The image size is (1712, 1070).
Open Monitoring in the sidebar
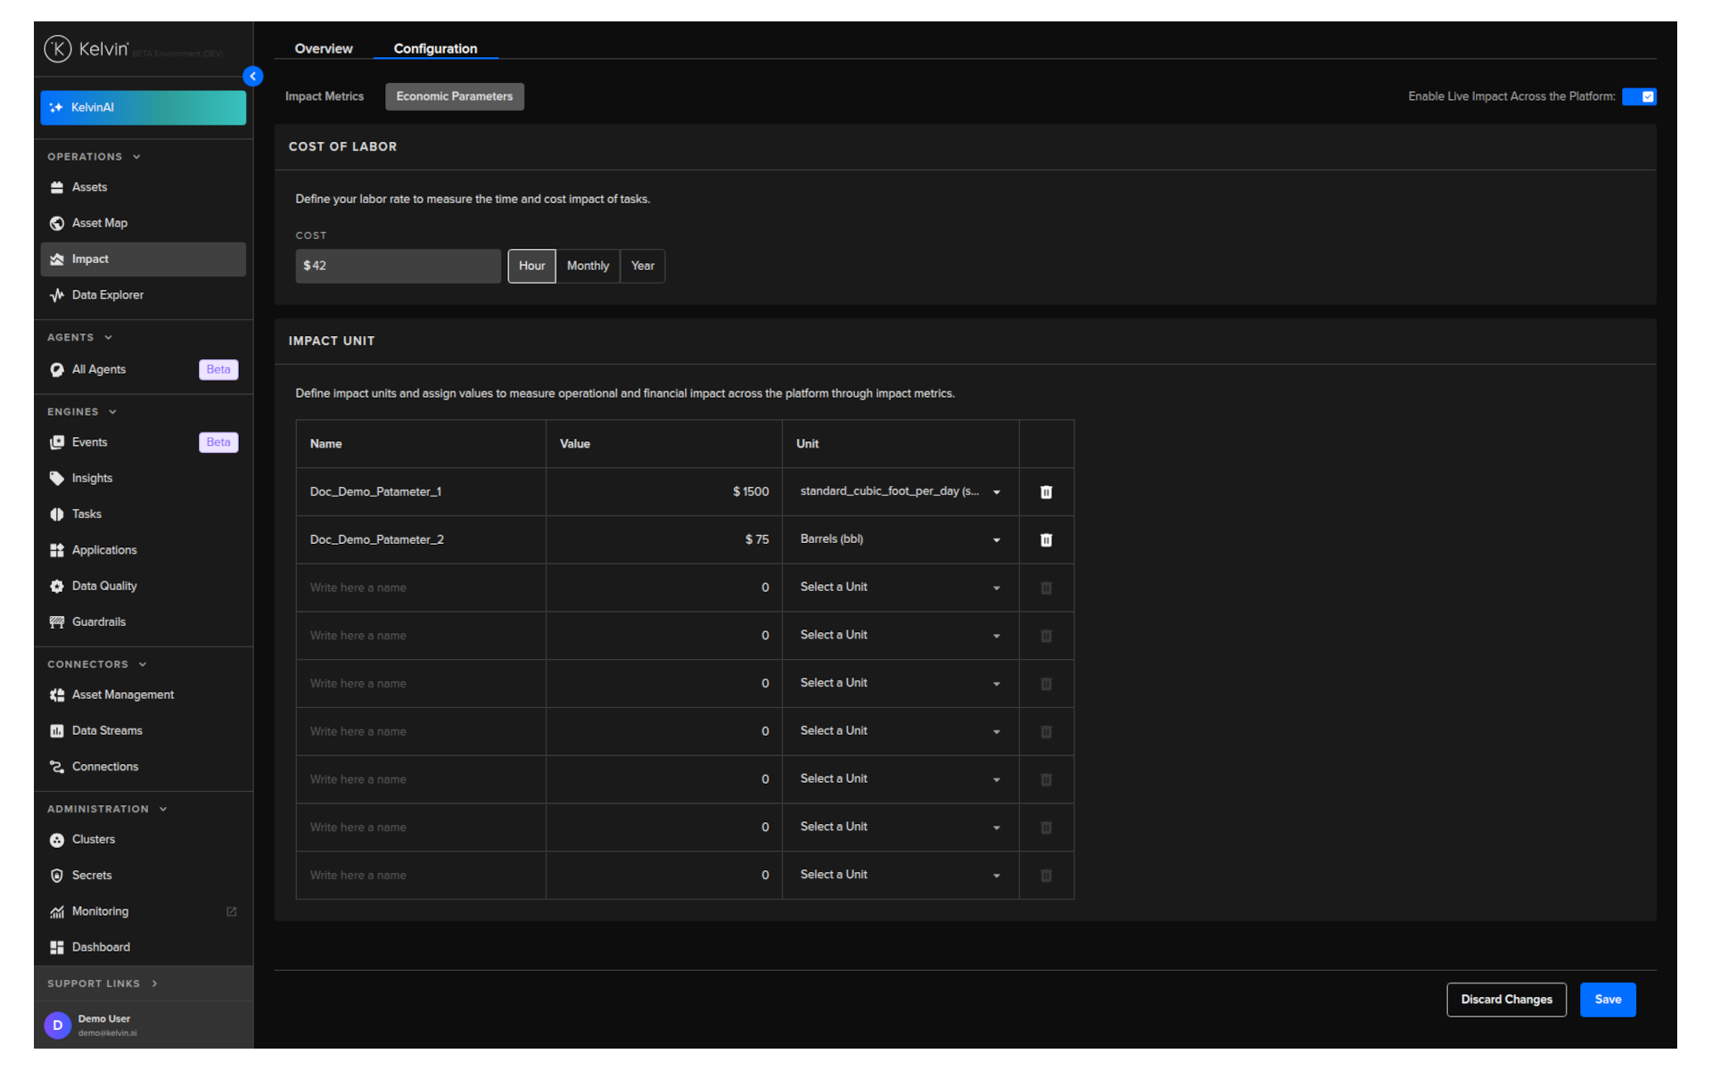(143, 911)
